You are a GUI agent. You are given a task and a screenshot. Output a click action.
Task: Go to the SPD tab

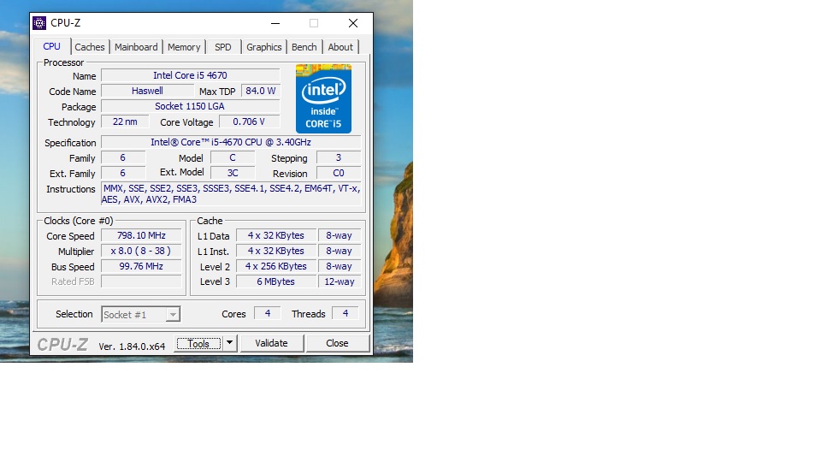(223, 47)
